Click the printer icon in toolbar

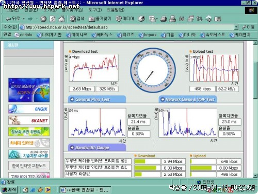click(172, 19)
